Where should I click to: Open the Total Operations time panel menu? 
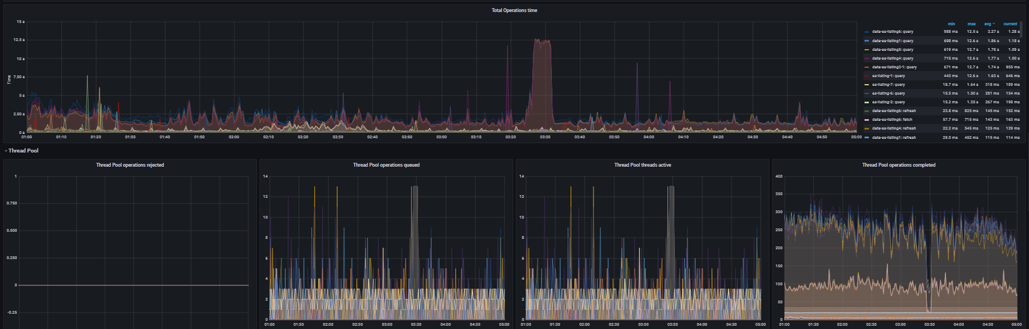(514, 10)
